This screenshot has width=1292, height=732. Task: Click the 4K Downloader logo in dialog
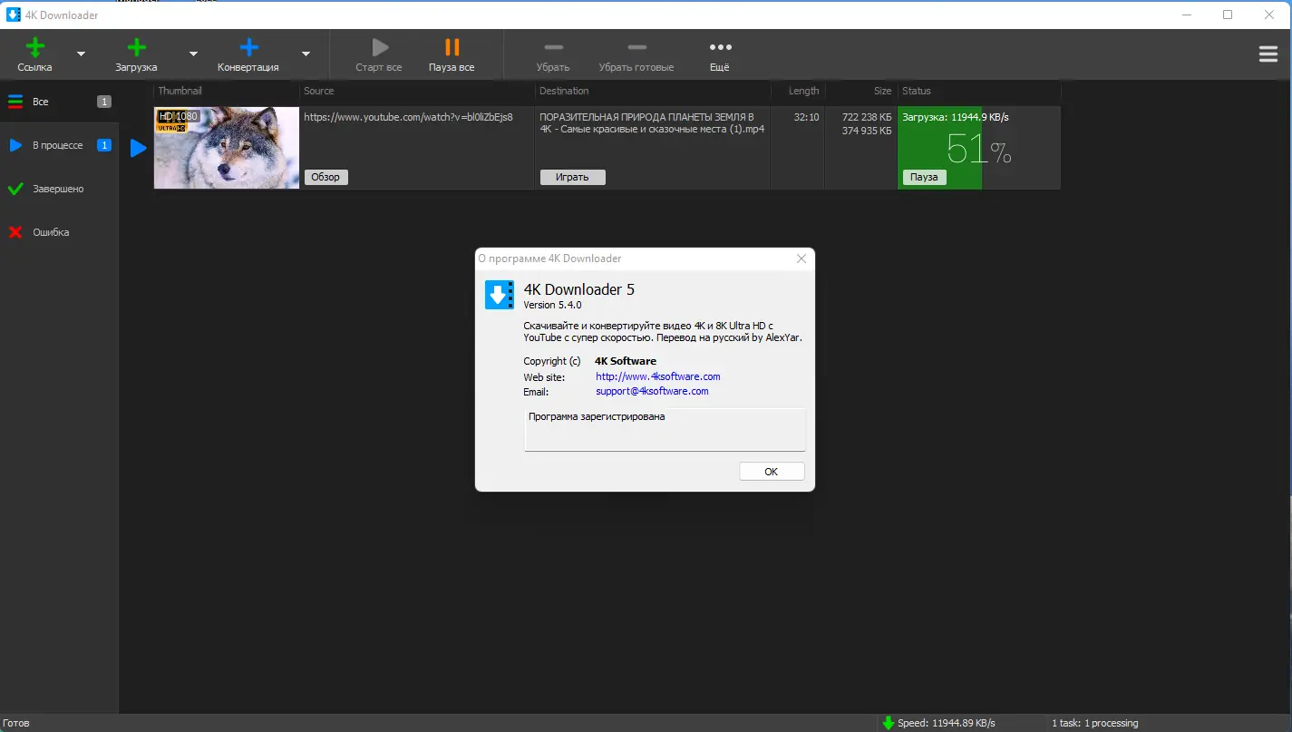coord(500,295)
